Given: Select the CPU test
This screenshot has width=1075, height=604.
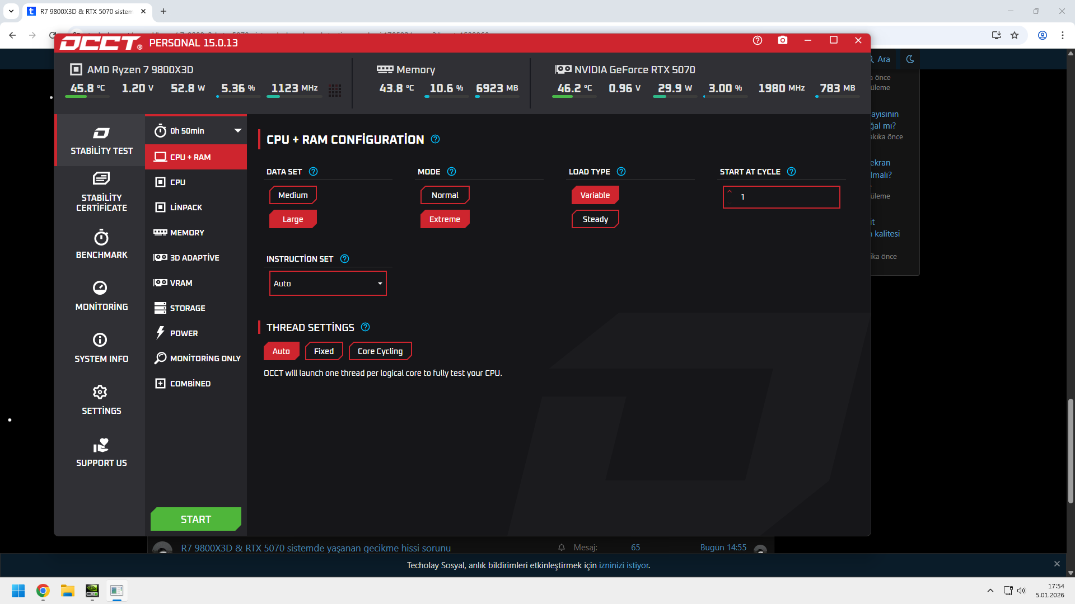Looking at the screenshot, I should tap(196, 182).
